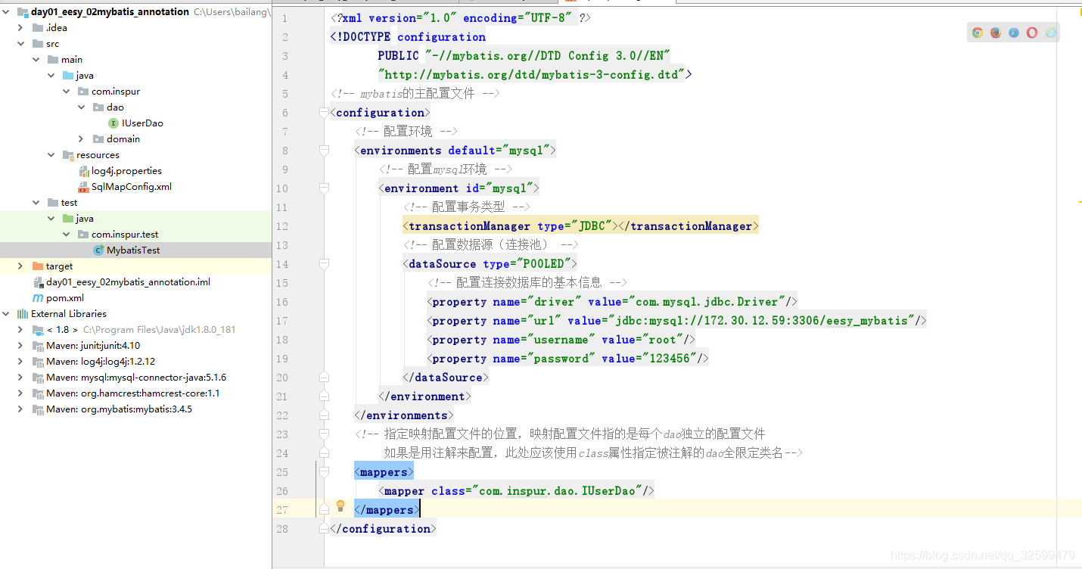Collapse the dao package

click(x=82, y=107)
